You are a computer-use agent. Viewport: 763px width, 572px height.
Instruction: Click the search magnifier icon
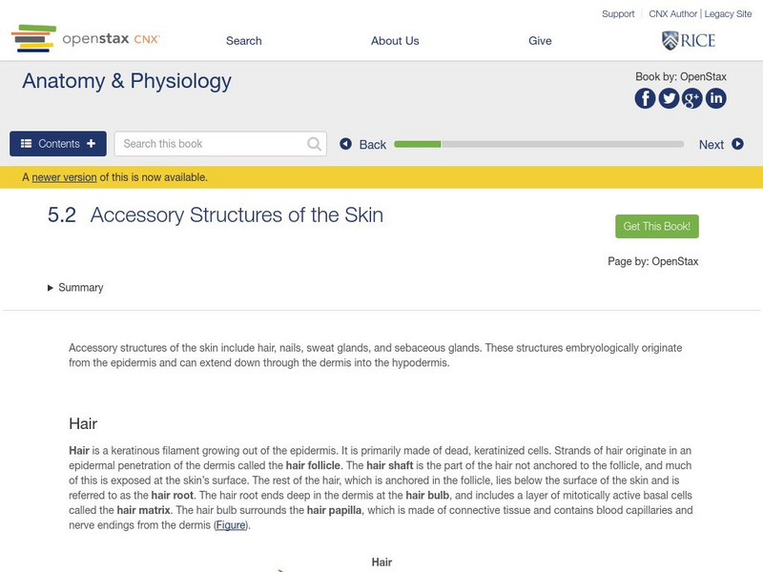(315, 144)
